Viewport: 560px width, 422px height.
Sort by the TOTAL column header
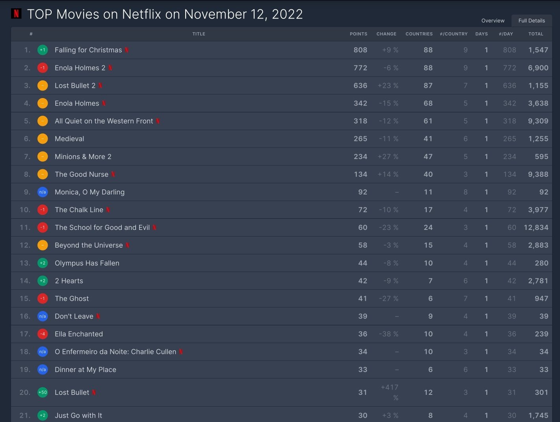[x=536, y=34]
